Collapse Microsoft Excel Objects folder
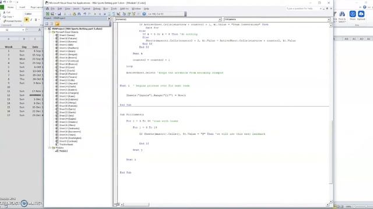The height and width of the screenshot is (209, 373). point(50,32)
